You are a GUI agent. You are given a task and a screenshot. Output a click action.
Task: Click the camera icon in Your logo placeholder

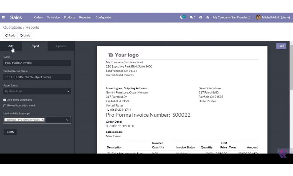[x=110, y=54]
